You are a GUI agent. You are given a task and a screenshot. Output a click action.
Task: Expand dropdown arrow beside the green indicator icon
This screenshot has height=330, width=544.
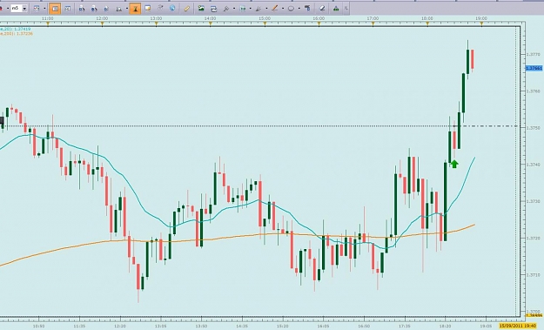(250, 9)
